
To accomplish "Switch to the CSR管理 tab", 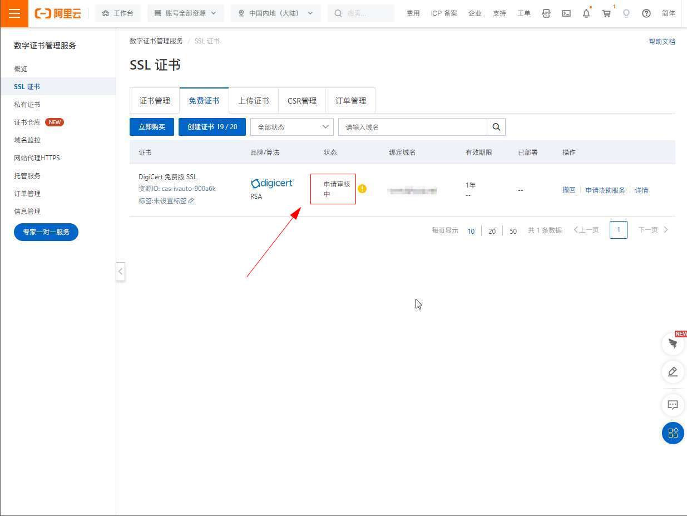I will 302,101.
